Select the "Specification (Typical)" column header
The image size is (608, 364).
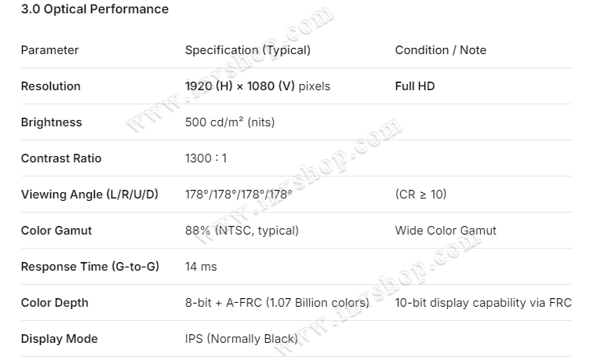(x=248, y=50)
